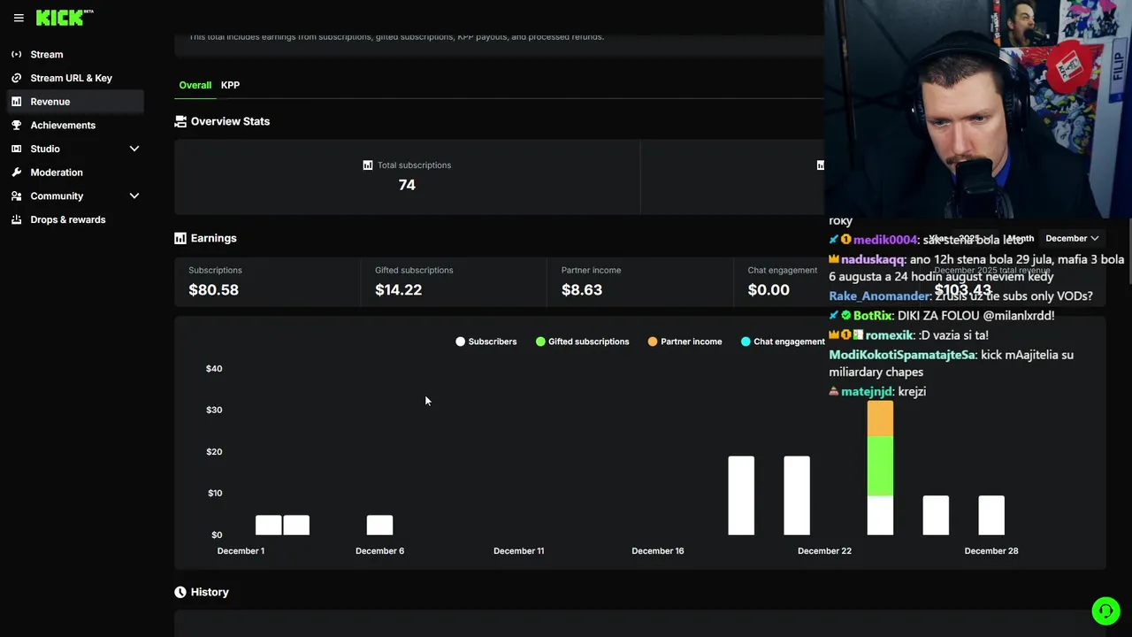Click the green gifted segment of stacked bar
This screenshot has height=637, width=1132.
(x=880, y=465)
